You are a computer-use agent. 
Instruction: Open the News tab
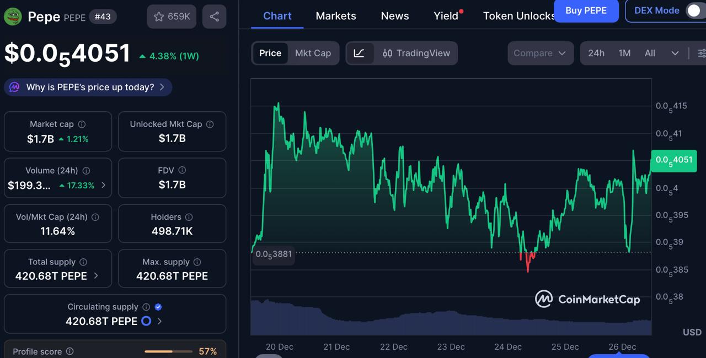click(395, 16)
